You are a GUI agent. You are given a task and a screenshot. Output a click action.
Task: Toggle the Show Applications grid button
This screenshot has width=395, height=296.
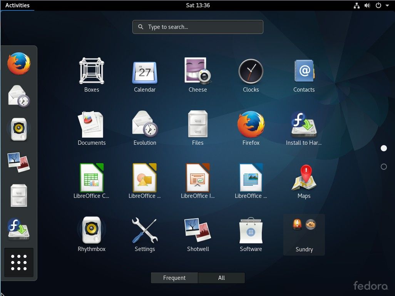[x=19, y=262]
